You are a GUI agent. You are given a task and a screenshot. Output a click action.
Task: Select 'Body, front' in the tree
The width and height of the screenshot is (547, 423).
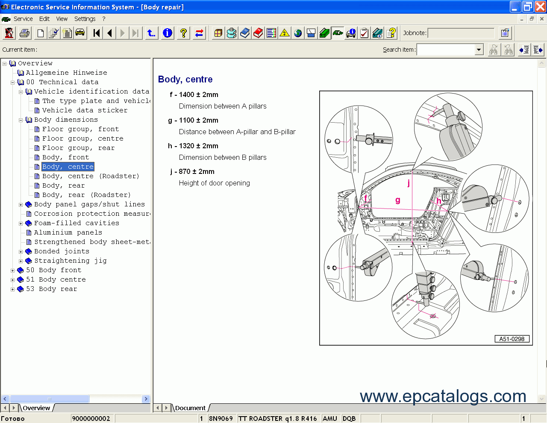[65, 157]
